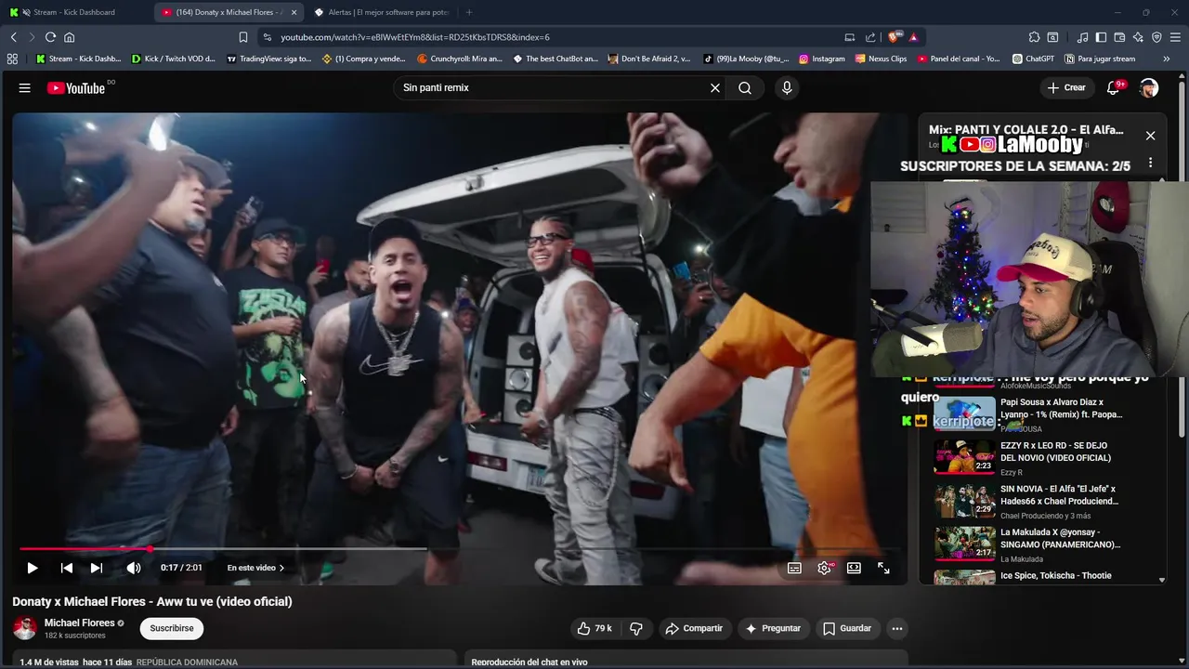Open the ChatGPT bookmark
Screen dimensions: 1189x669
click(1033, 59)
